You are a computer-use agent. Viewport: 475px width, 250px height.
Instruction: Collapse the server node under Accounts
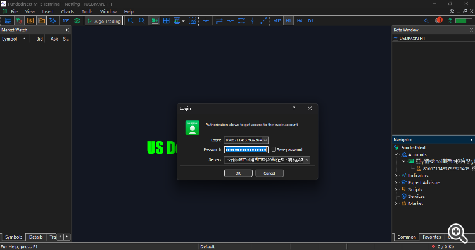tap(403, 161)
